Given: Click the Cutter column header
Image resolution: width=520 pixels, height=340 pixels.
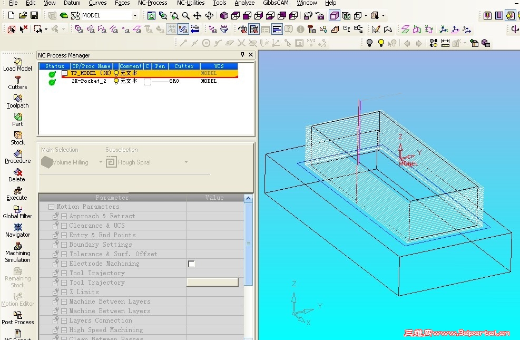Looking at the screenshot, I should [184, 66].
